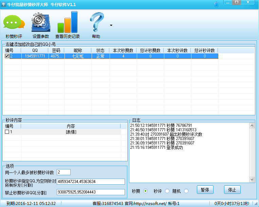Click log entry 21:38:01 秒赞 270391607
This screenshot has height=207, width=259.
click(x=162, y=139)
